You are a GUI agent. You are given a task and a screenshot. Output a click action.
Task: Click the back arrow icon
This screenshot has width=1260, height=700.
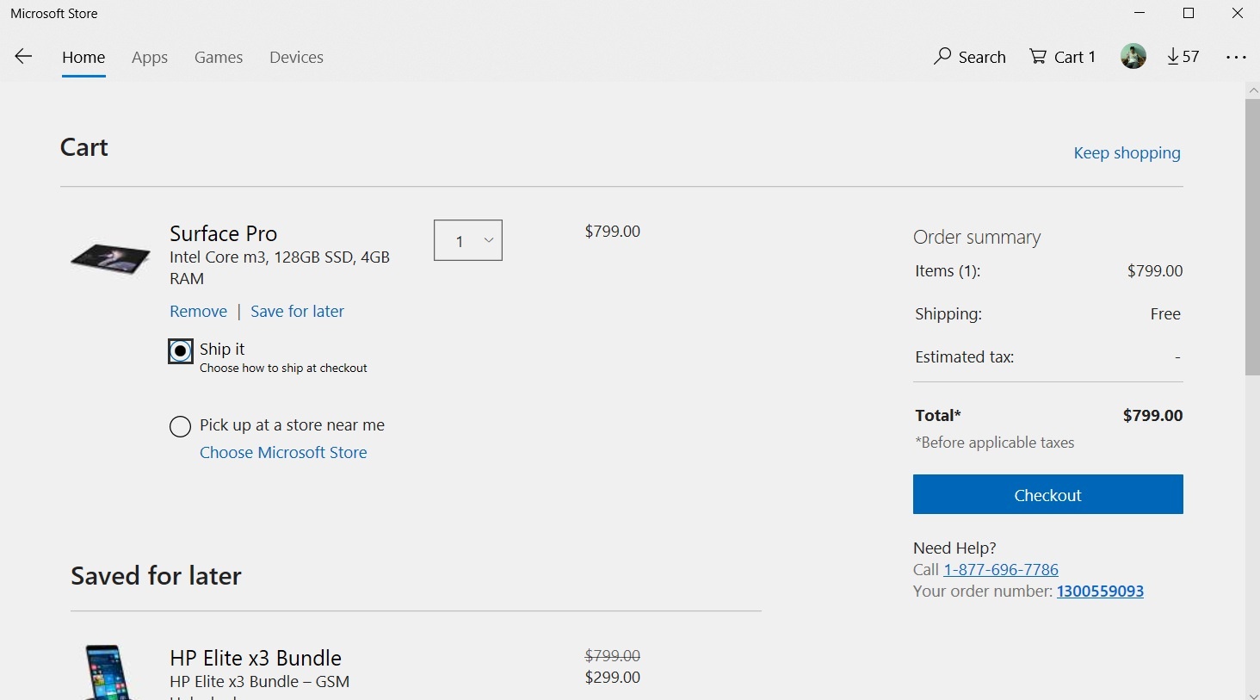click(x=23, y=57)
